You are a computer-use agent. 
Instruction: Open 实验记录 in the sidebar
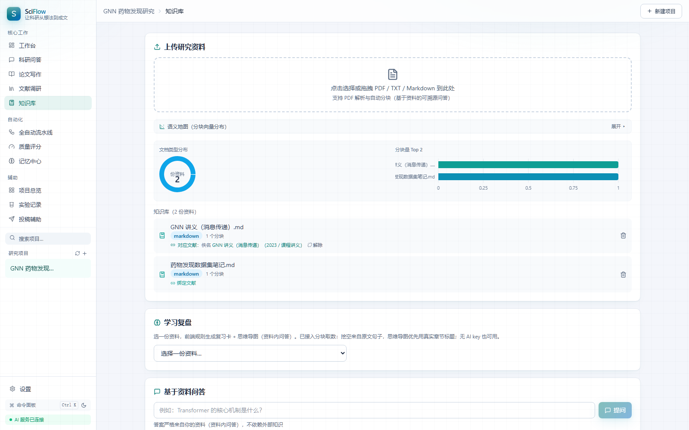point(48,205)
